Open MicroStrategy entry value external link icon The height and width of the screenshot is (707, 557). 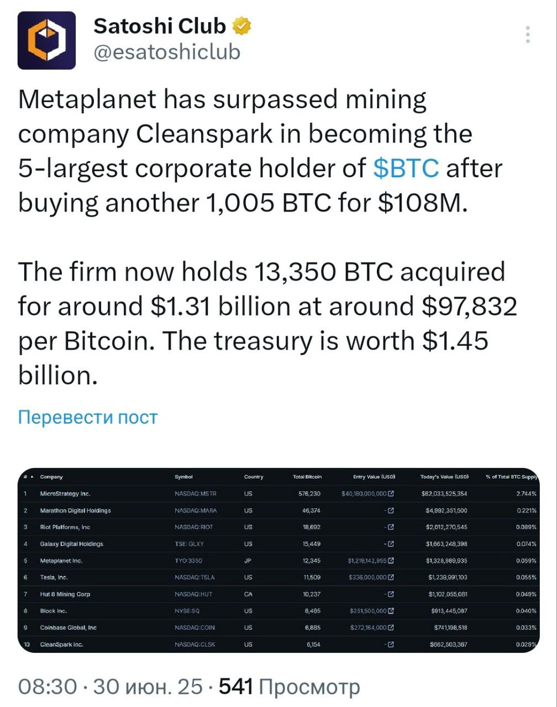coord(391,493)
